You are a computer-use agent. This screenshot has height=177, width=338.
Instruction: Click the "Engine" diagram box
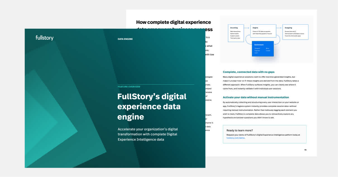coord(263,31)
